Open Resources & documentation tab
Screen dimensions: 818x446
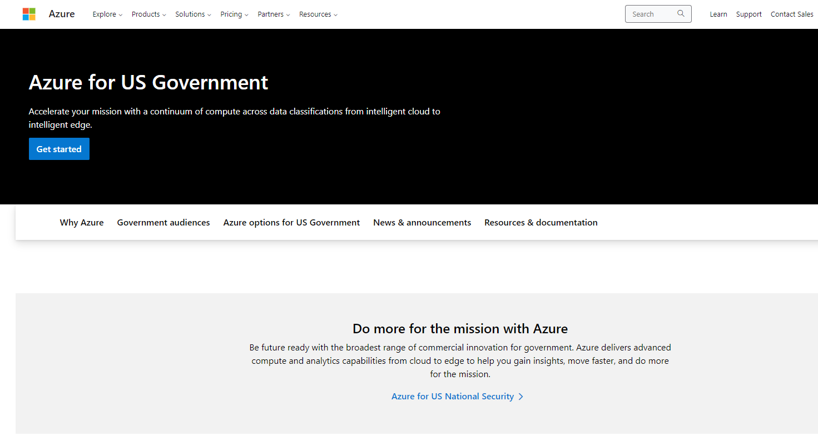click(541, 223)
